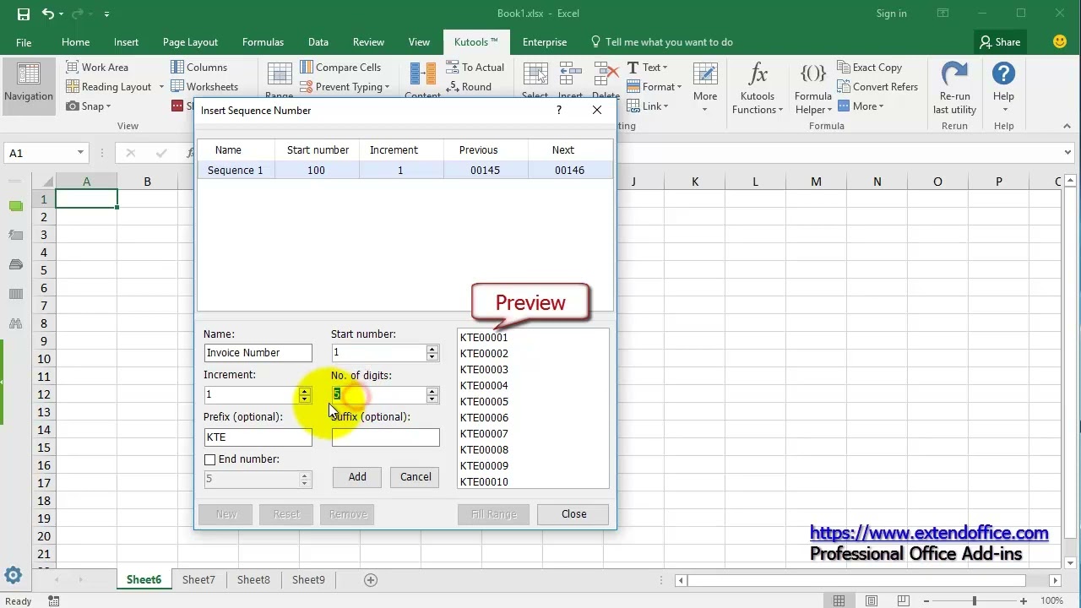Click Compare Cells in the ribbon
Viewport: 1081px width, 608px height.
click(340, 68)
